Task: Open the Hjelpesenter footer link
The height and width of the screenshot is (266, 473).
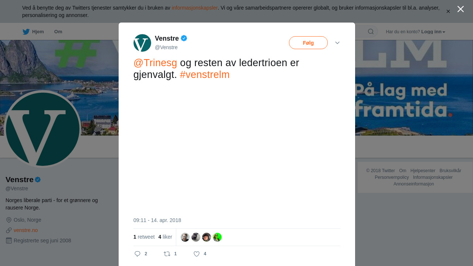Action: 423,171
